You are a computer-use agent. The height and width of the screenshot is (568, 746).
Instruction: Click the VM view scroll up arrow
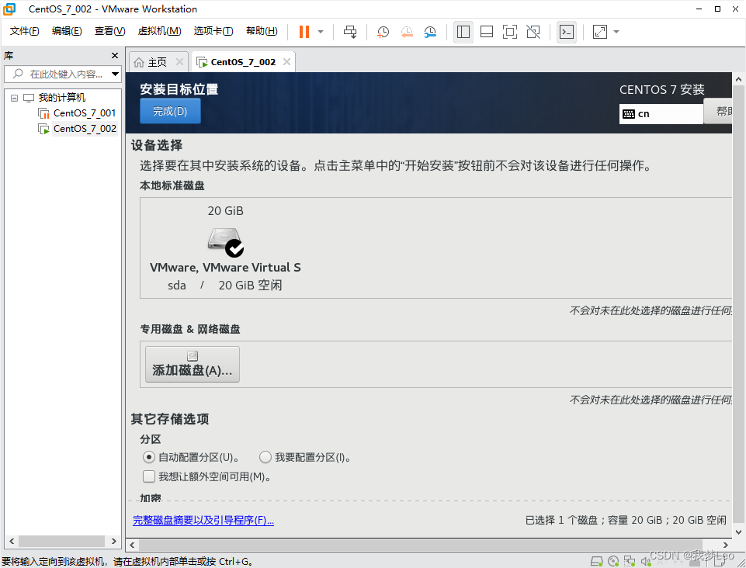[739, 79]
